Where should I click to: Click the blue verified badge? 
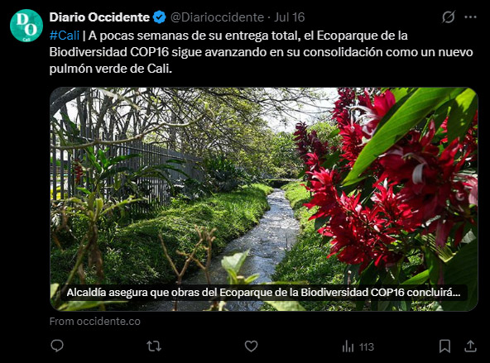(x=160, y=17)
